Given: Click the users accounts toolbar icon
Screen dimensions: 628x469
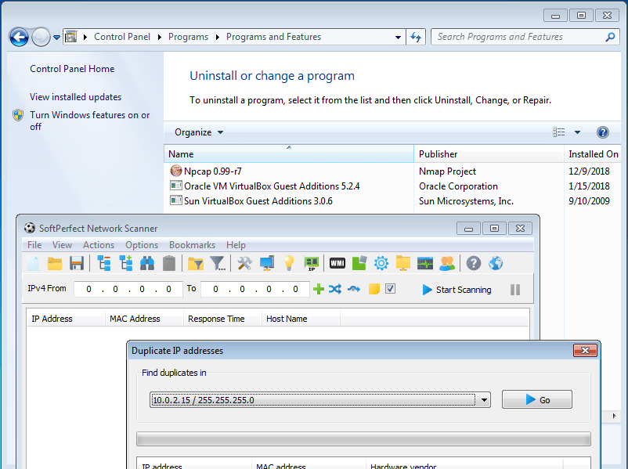Looking at the screenshot, I should [x=447, y=263].
